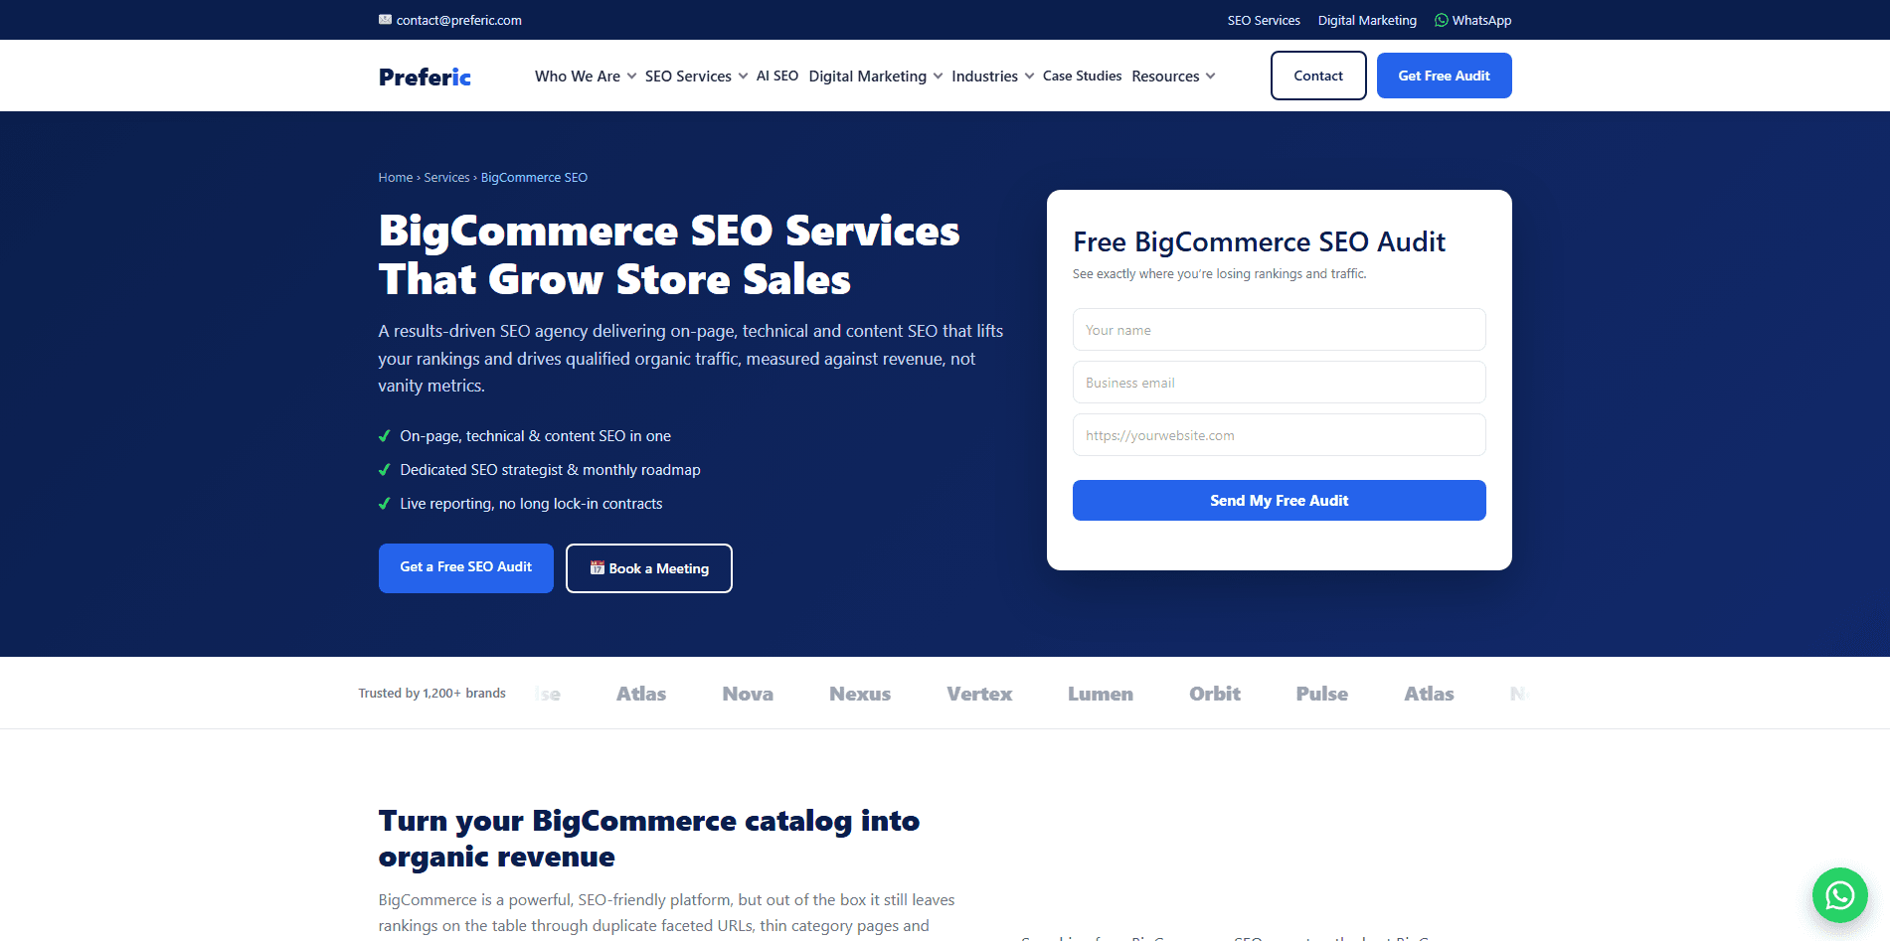The width and height of the screenshot is (1890, 941).
Task: Go to Home breadcrumb link
Action: (x=395, y=177)
